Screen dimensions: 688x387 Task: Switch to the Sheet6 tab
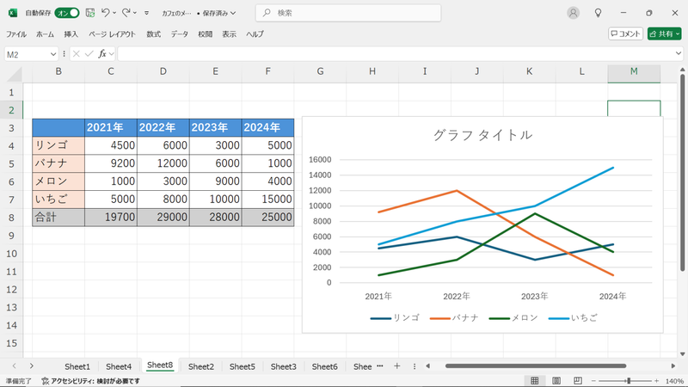point(325,366)
